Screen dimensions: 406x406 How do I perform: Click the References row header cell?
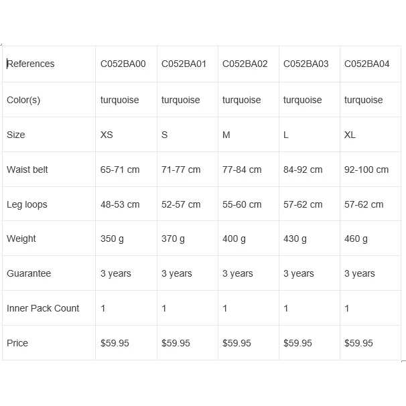[31, 64]
